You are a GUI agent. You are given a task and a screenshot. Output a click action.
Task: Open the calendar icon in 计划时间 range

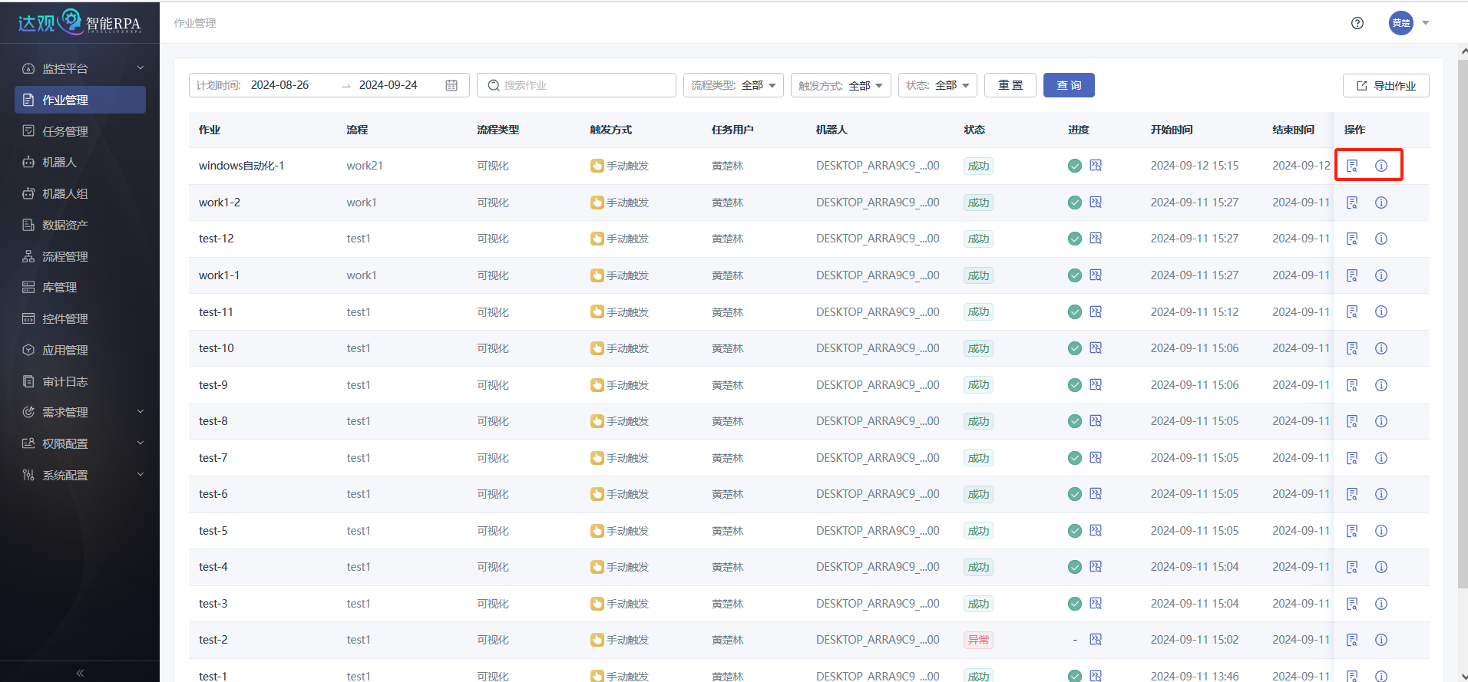(451, 85)
